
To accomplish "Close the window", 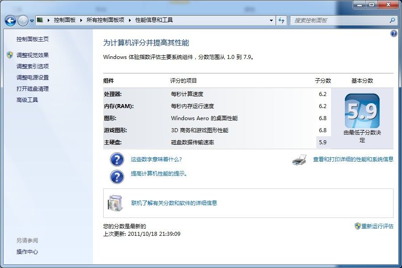I will pyautogui.click(x=388, y=4).
